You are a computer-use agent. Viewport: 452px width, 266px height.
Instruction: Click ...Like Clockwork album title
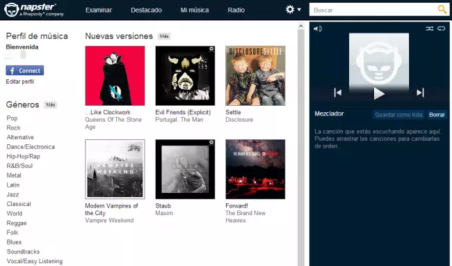(108, 112)
